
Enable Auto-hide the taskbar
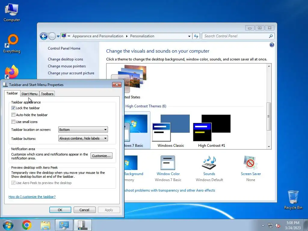tap(13, 115)
